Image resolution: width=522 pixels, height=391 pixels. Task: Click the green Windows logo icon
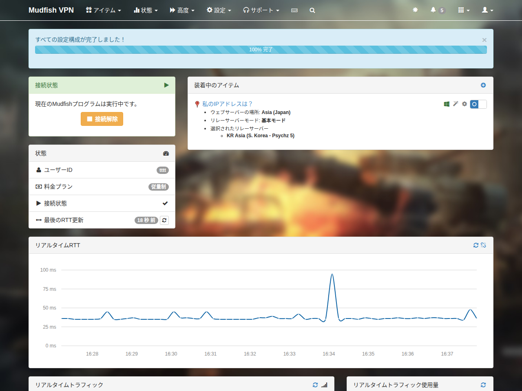click(447, 104)
